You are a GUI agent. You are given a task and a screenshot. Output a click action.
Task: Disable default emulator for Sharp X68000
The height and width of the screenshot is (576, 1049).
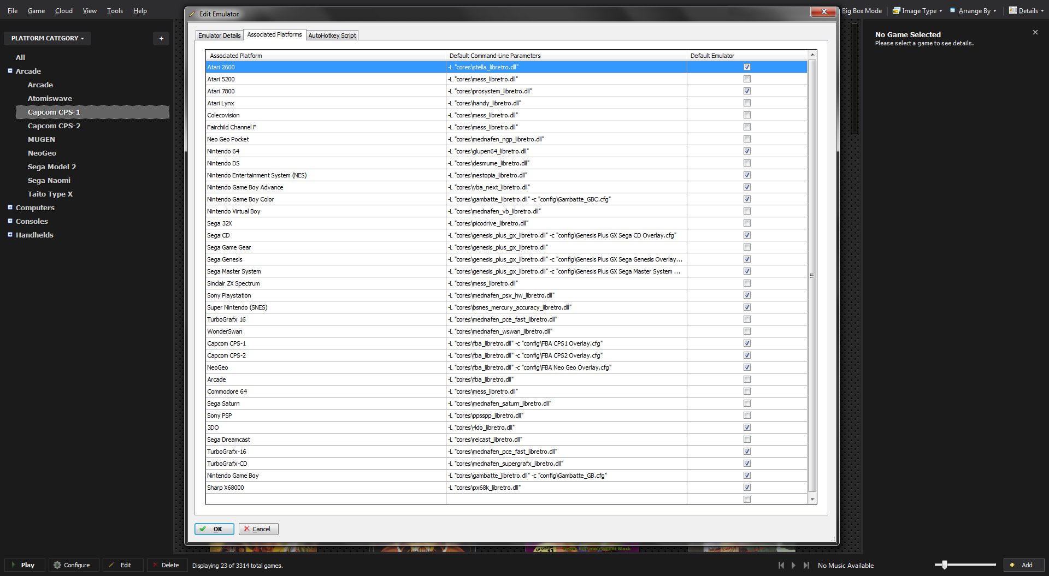tap(747, 488)
